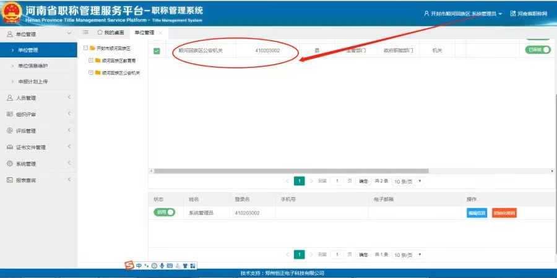This screenshot has height=278, width=557.
Task: Click the 顺河回族区公安机关 table cell
Action: [x=201, y=51]
